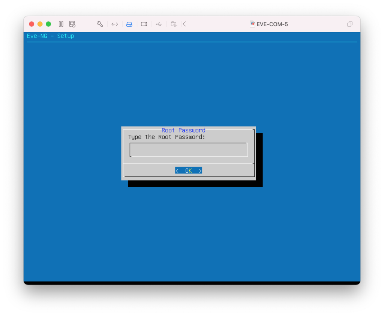Image resolution: width=384 pixels, height=316 pixels.
Task: Click the 'Root Password' dialog title
Action: (x=183, y=130)
